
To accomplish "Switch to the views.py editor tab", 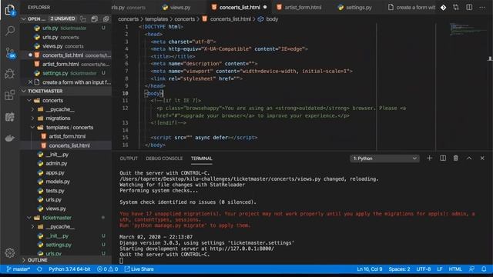I will (176, 7).
